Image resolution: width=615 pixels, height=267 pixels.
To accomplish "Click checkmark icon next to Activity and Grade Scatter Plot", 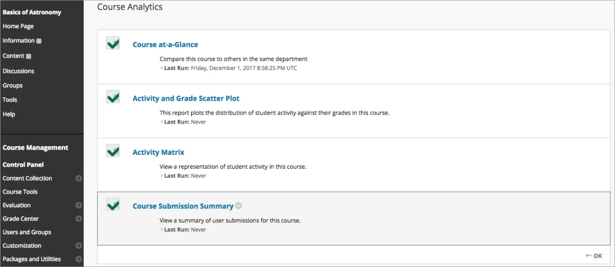I will pos(113,97).
